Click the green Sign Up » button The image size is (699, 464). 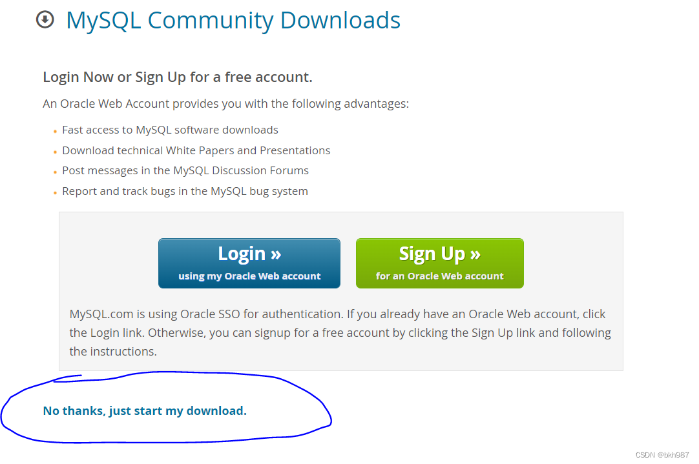[x=439, y=263]
